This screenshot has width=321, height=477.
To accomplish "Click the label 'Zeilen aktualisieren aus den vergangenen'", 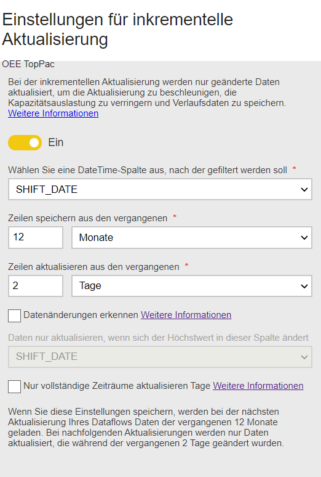I will (93, 267).
